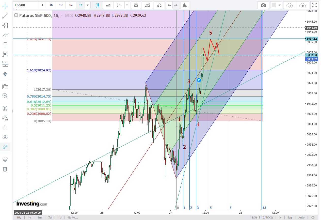Image resolution: width=321 pixels, height=220 pixels.
Task: Click the 3037.32 price label
Action: pos(312,39)
